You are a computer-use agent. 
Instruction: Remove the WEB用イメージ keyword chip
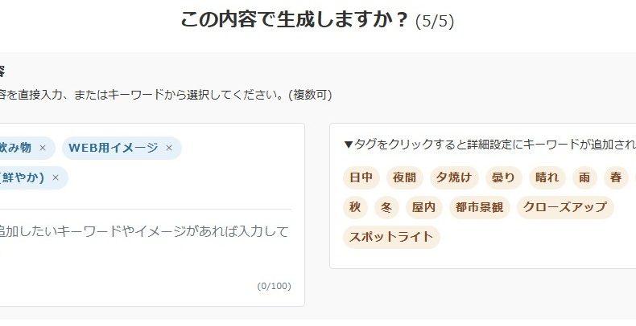pos(169,148)
